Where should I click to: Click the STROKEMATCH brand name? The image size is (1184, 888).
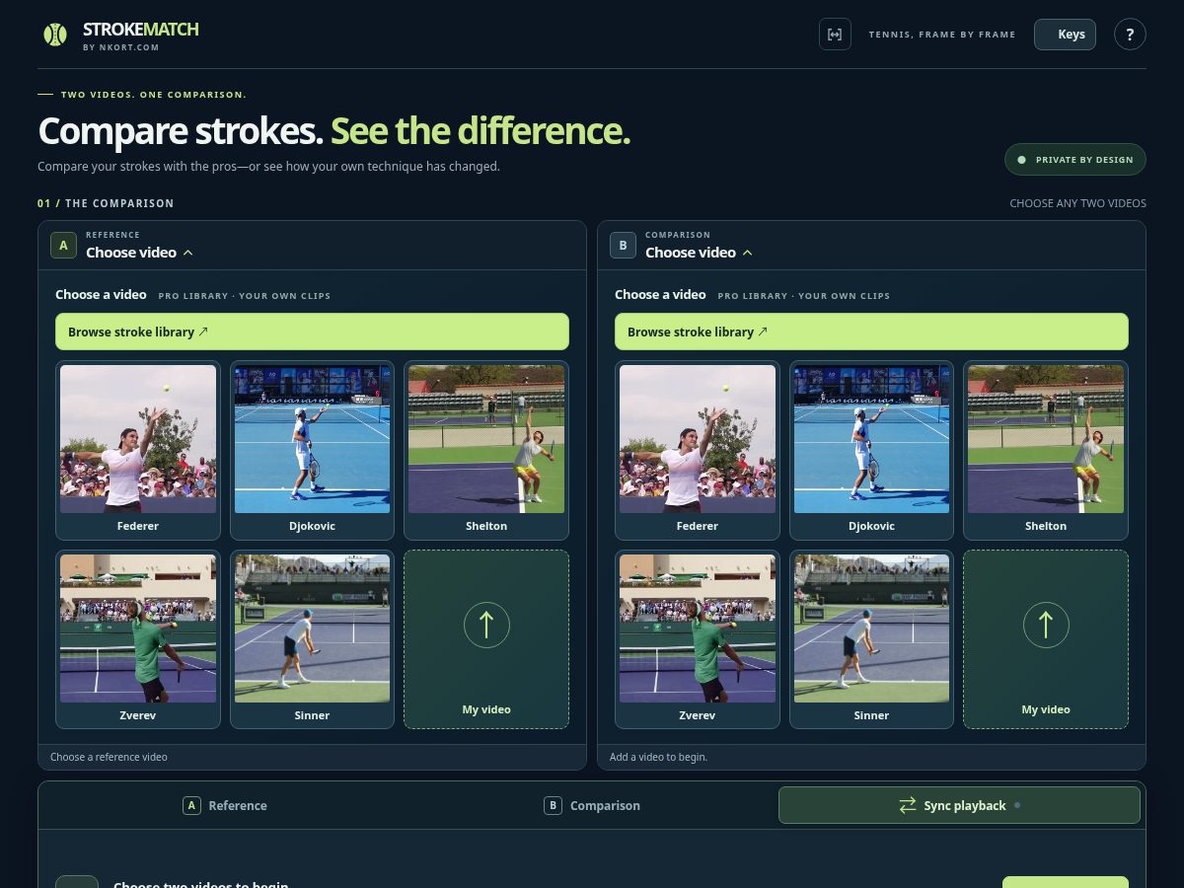click(x=141, y=29)
